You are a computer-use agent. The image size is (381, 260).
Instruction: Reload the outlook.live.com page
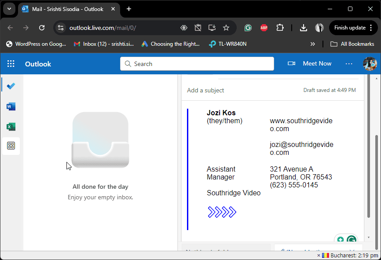point(42,28)
